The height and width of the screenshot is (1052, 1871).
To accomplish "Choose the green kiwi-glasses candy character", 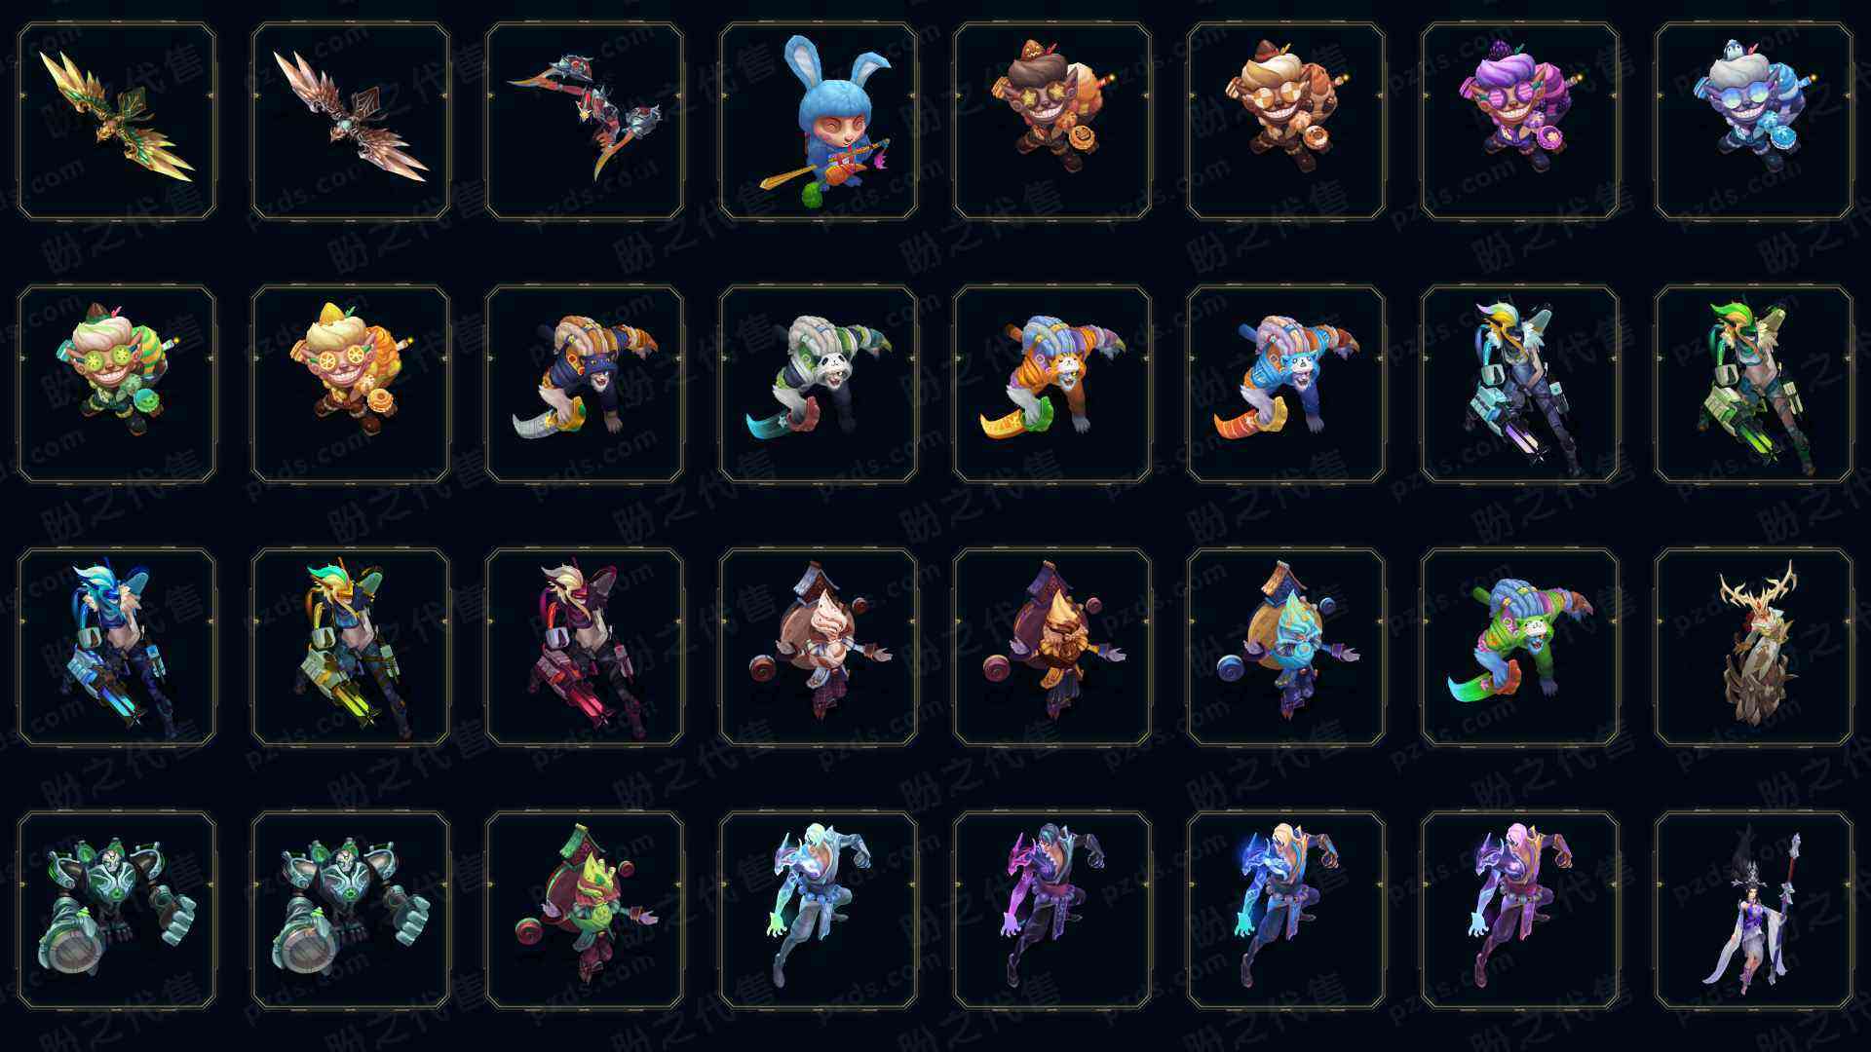I will pyautogui.click(x=117, y=384).
